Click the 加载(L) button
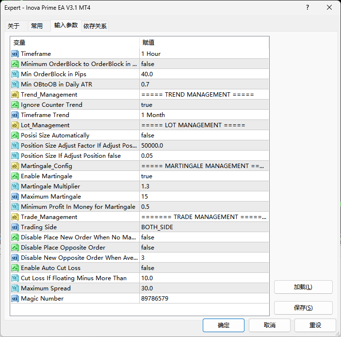 [x=303, y=287]
